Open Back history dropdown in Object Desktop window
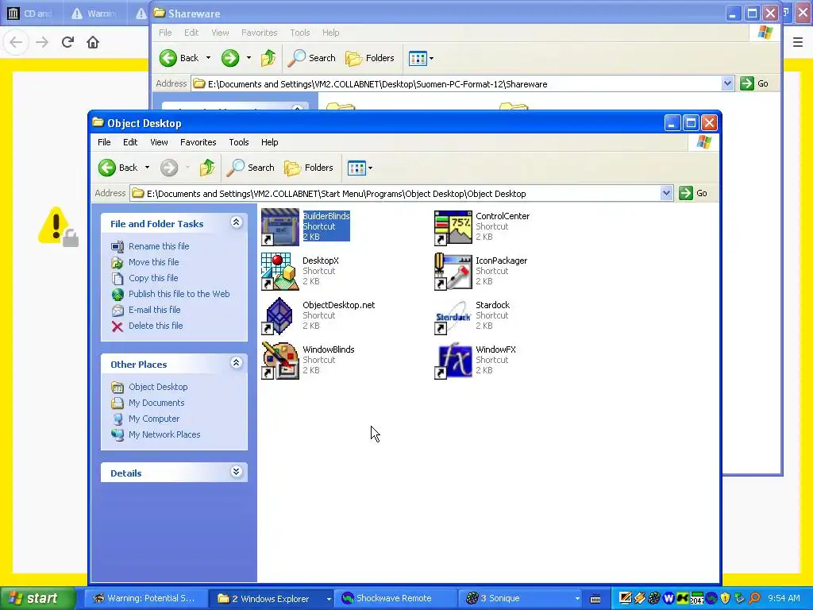Image resolution: width=813 pixels, height=610 pixels. 147,168
